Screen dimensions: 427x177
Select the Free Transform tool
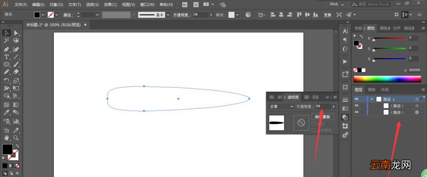click(16, 88)
